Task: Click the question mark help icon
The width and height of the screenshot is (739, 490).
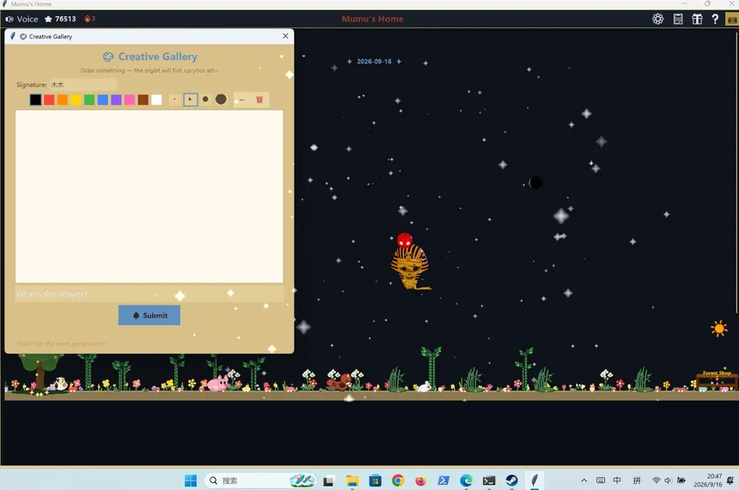Action: (x=715, y=19)
